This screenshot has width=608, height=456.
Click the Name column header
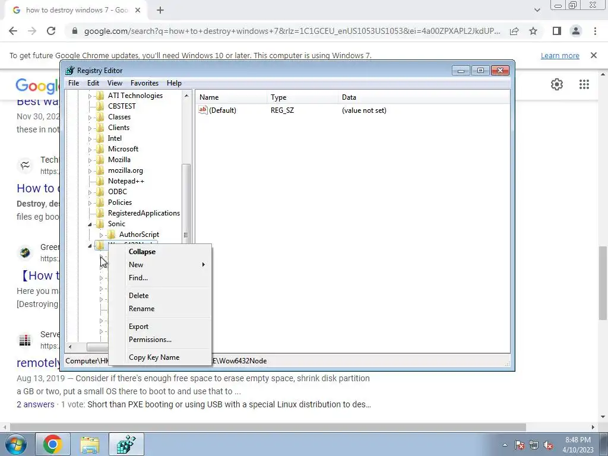tap(231, 97)
